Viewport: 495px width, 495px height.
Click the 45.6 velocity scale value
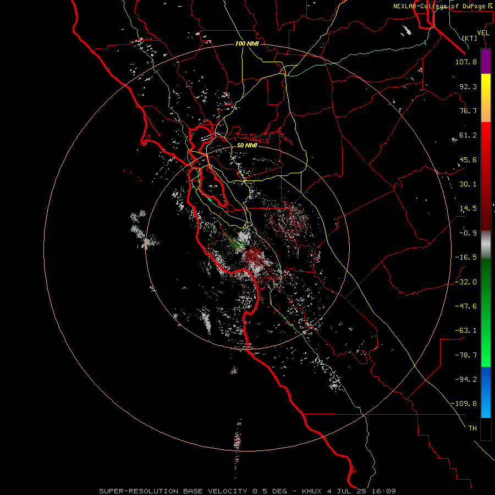[468, 159]
